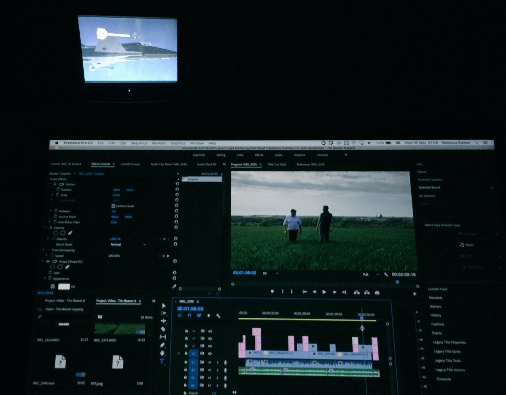
Task: Click the timeline timecode 00:01:56:02
Action: pos(191,308)
